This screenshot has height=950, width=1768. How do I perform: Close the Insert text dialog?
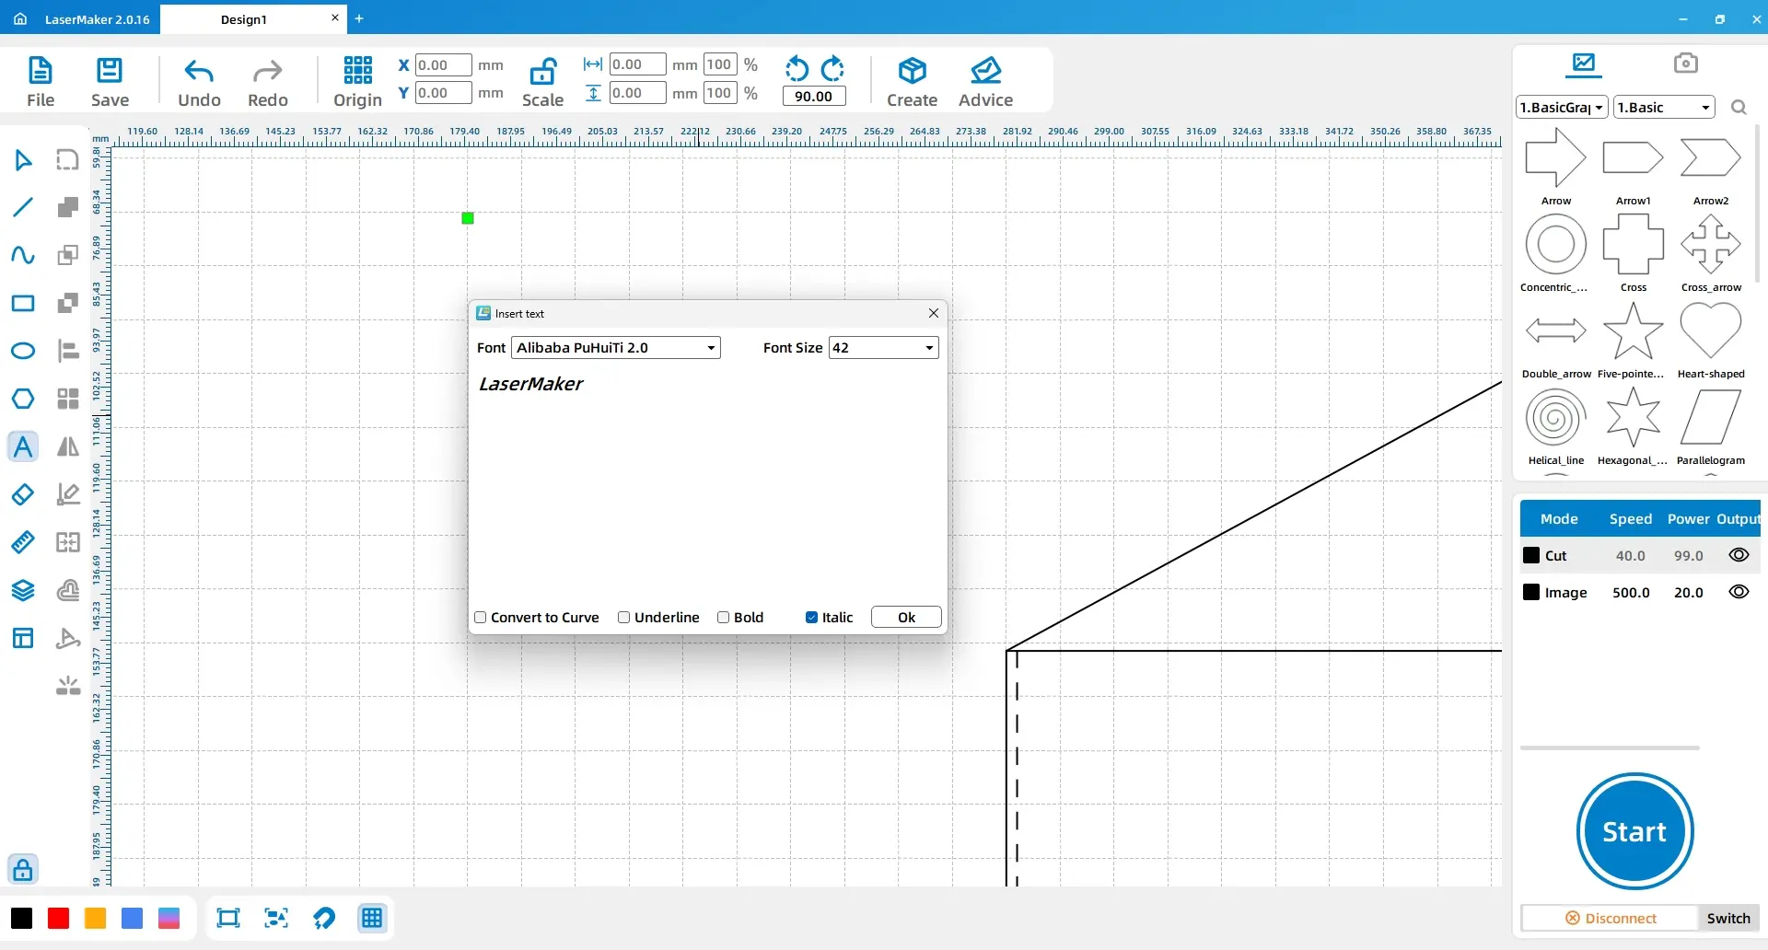pos(934,313)
